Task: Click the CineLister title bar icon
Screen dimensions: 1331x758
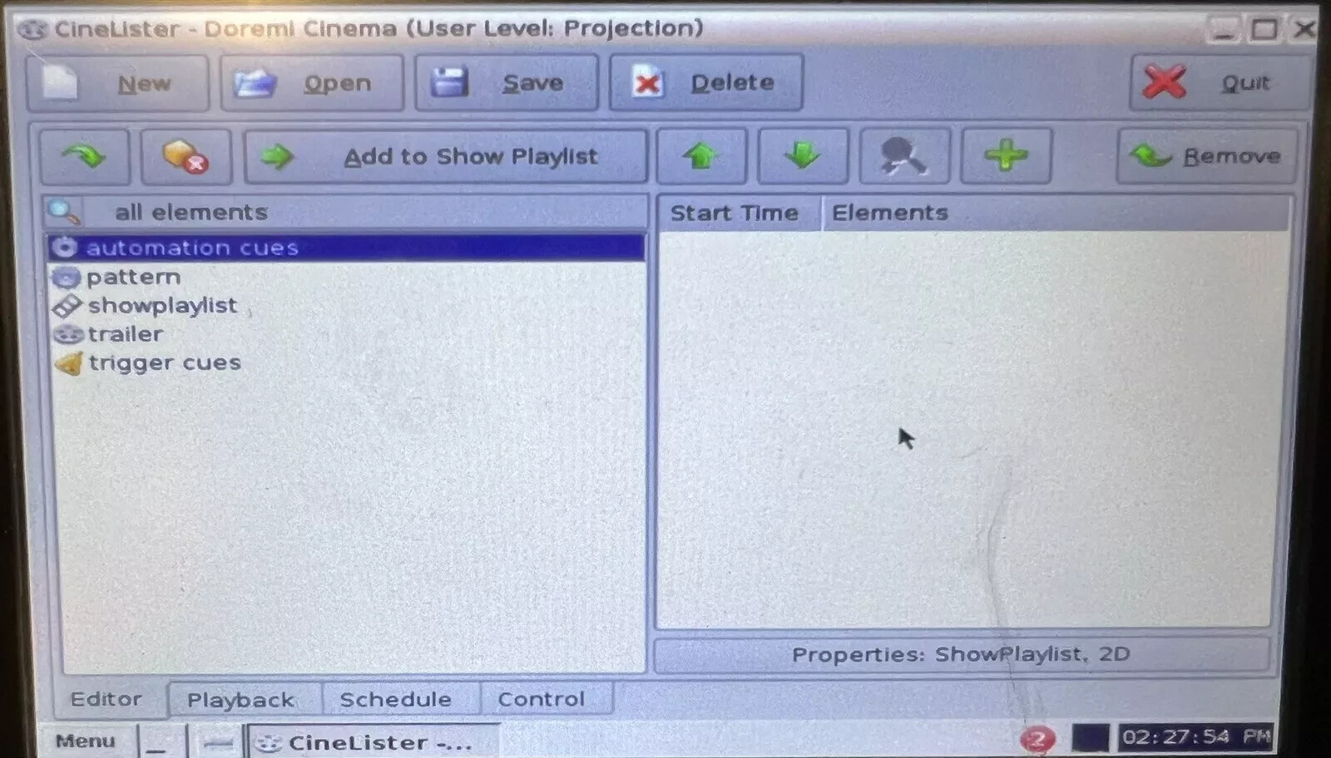Action: (x=33, y=30)
